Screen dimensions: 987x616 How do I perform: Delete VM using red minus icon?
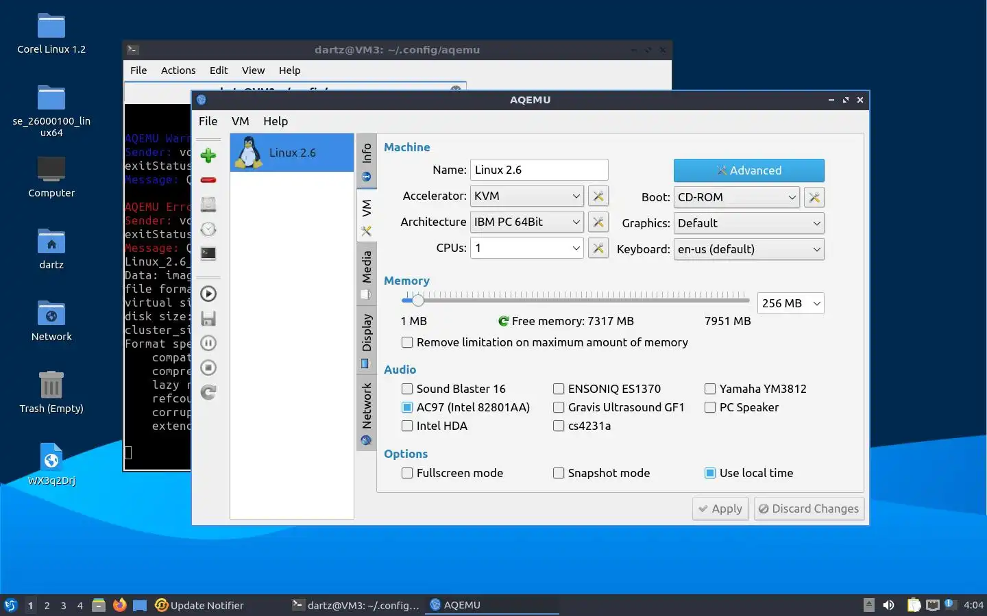pyautogui.click(x=208, y=180)
